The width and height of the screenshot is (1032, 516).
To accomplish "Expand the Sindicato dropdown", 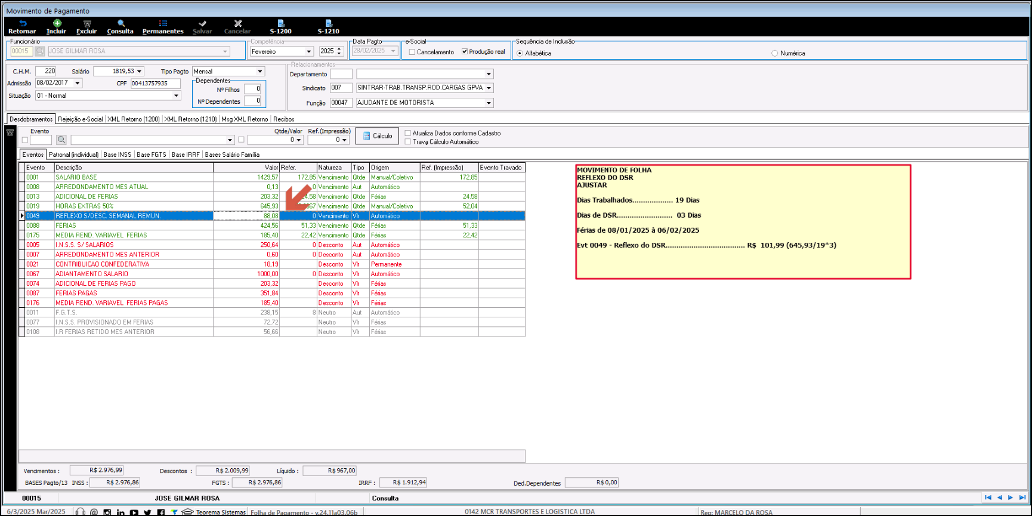I will click(489, 88).
